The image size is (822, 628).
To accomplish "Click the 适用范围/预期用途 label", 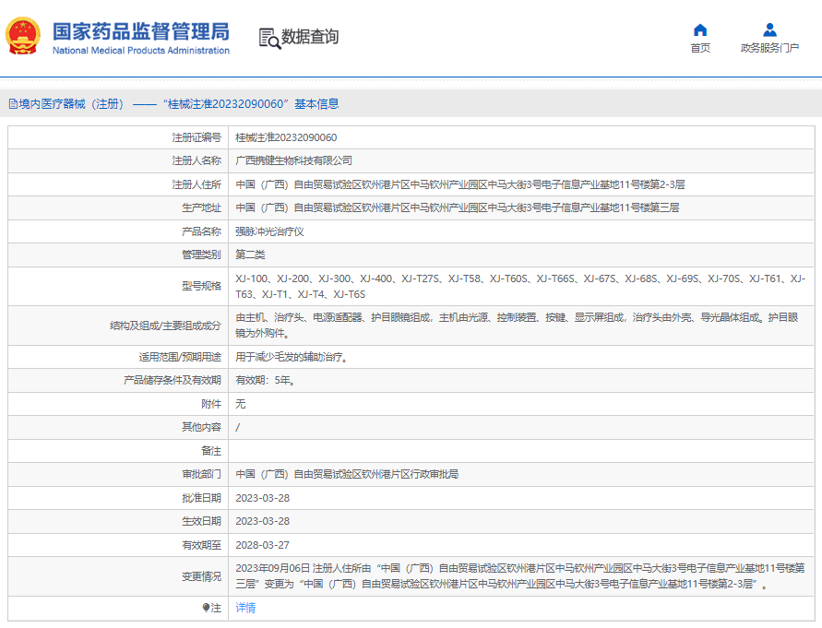I will click(x=180, y=357).
